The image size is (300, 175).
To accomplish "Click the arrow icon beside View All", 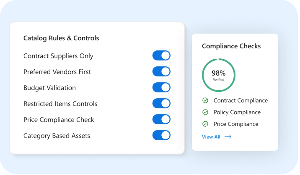I will point(228,136).
